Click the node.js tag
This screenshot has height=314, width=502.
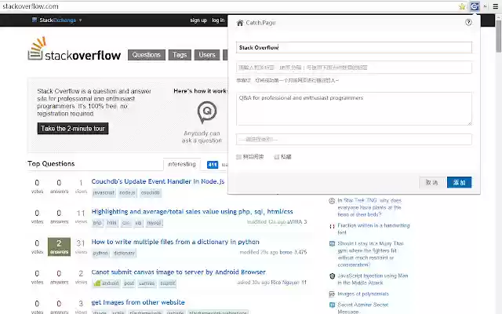pos(127,192)
